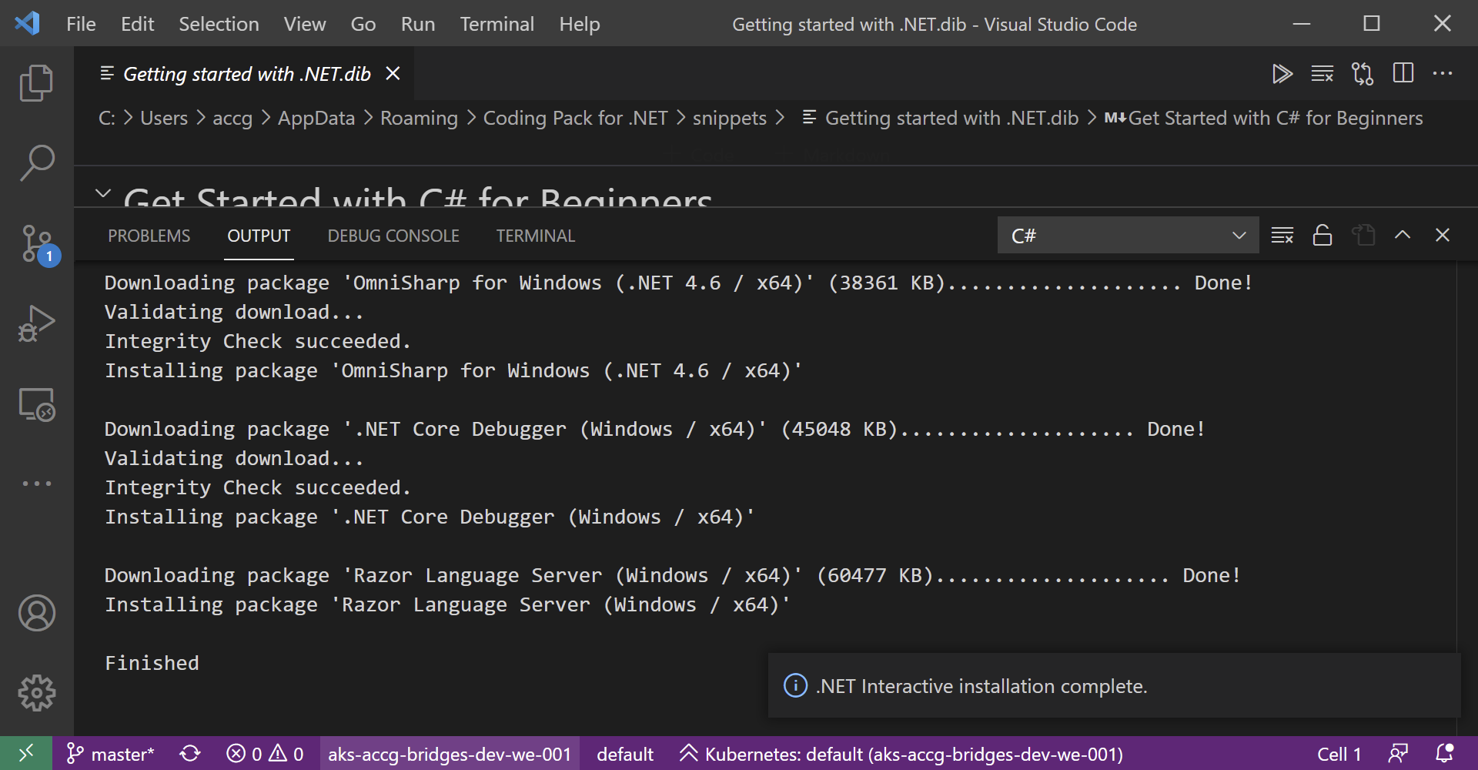Change the default namespace in status bar
The image size is (1478, 770).
point(625,754)
